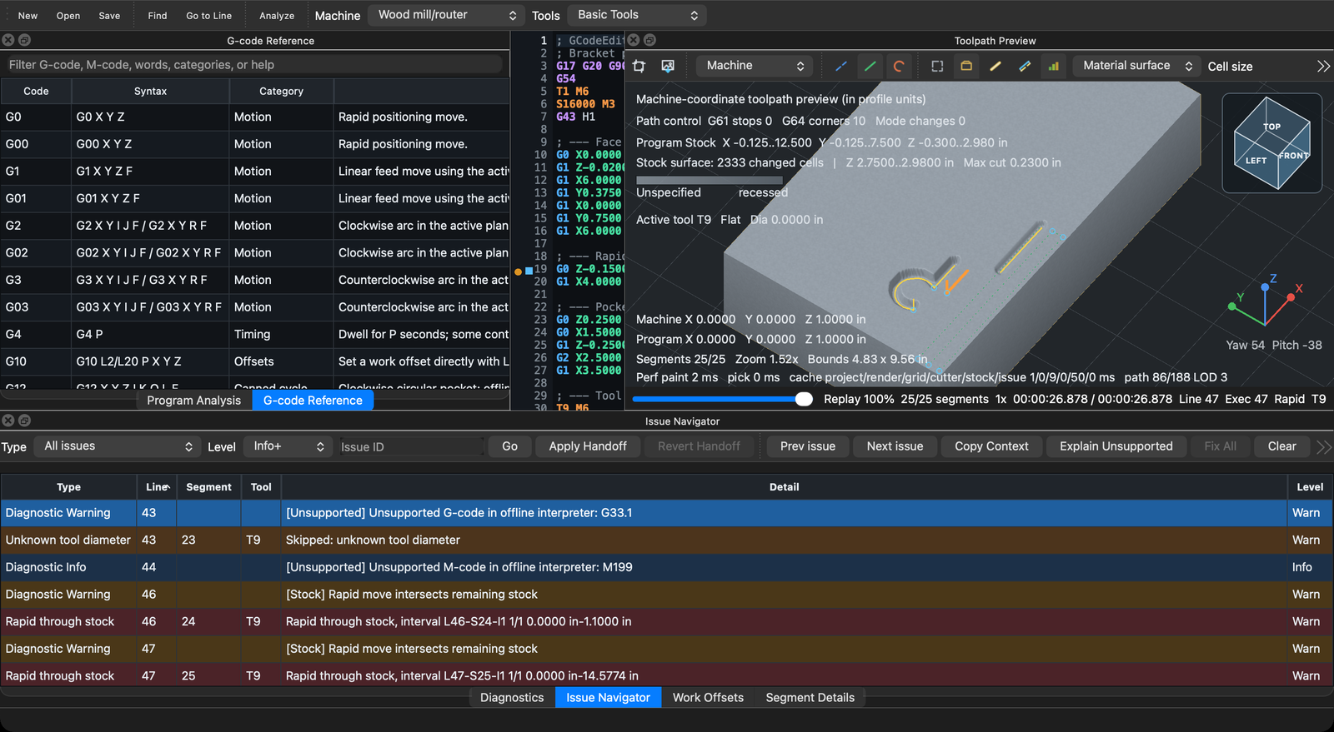
Task: Click the Clear button
Action: click(1281, 446)
